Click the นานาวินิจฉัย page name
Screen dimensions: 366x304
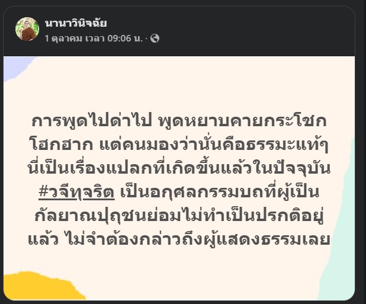tap(76, 23)
